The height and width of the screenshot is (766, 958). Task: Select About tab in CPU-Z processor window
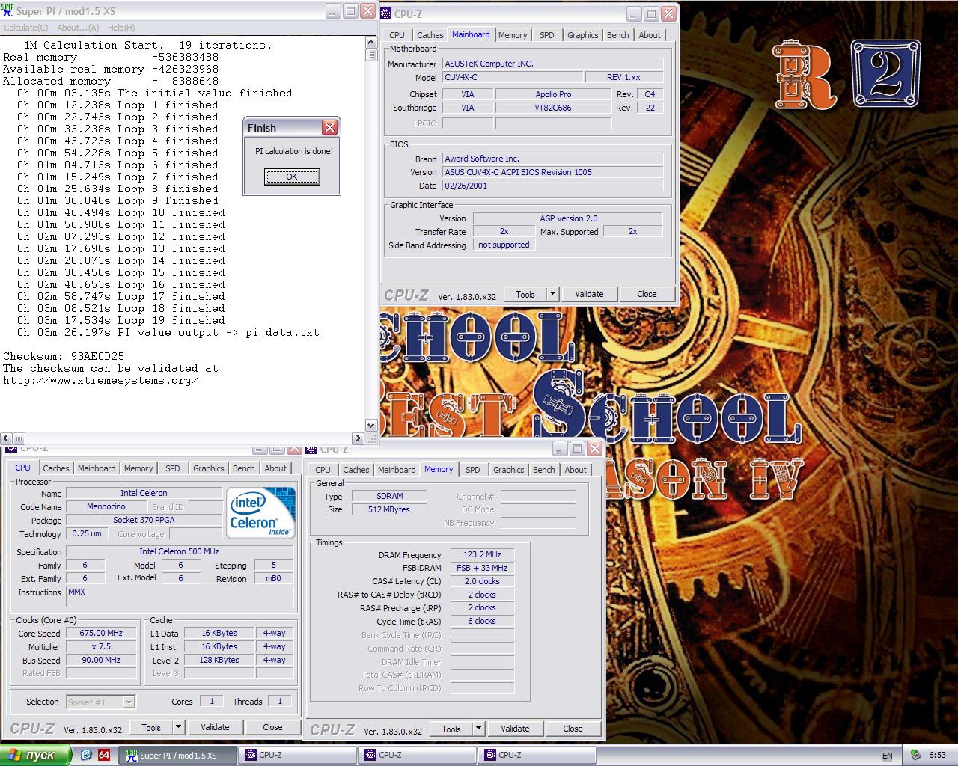pos(275,468)
